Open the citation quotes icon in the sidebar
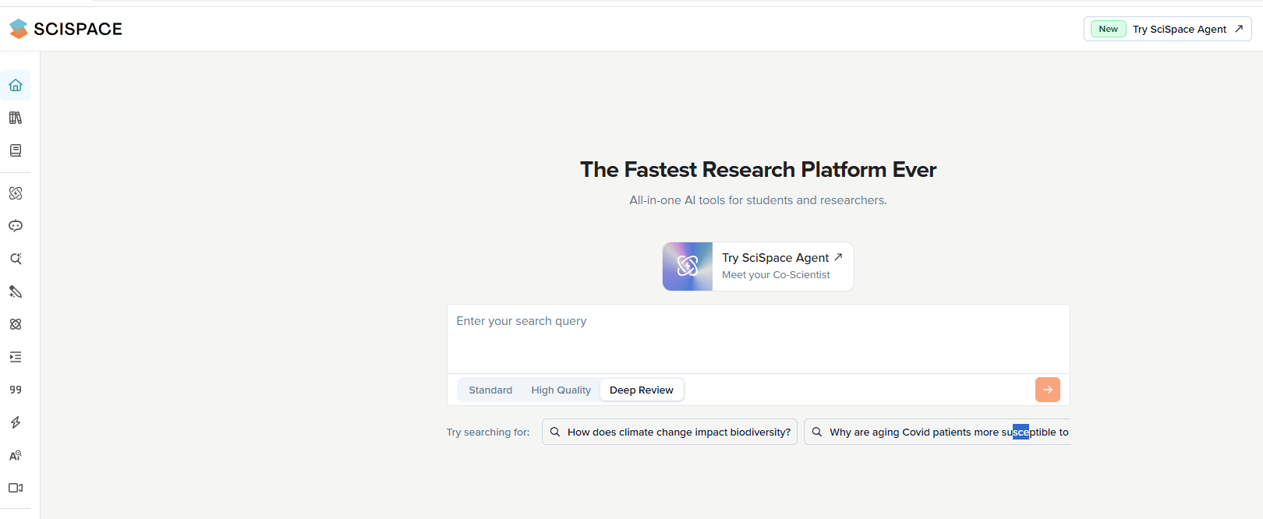This screenshot has width=1263, height=519. 16,390
